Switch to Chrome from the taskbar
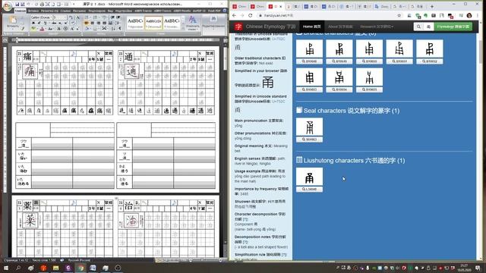486x273 pixels. (x=80, y=268)
